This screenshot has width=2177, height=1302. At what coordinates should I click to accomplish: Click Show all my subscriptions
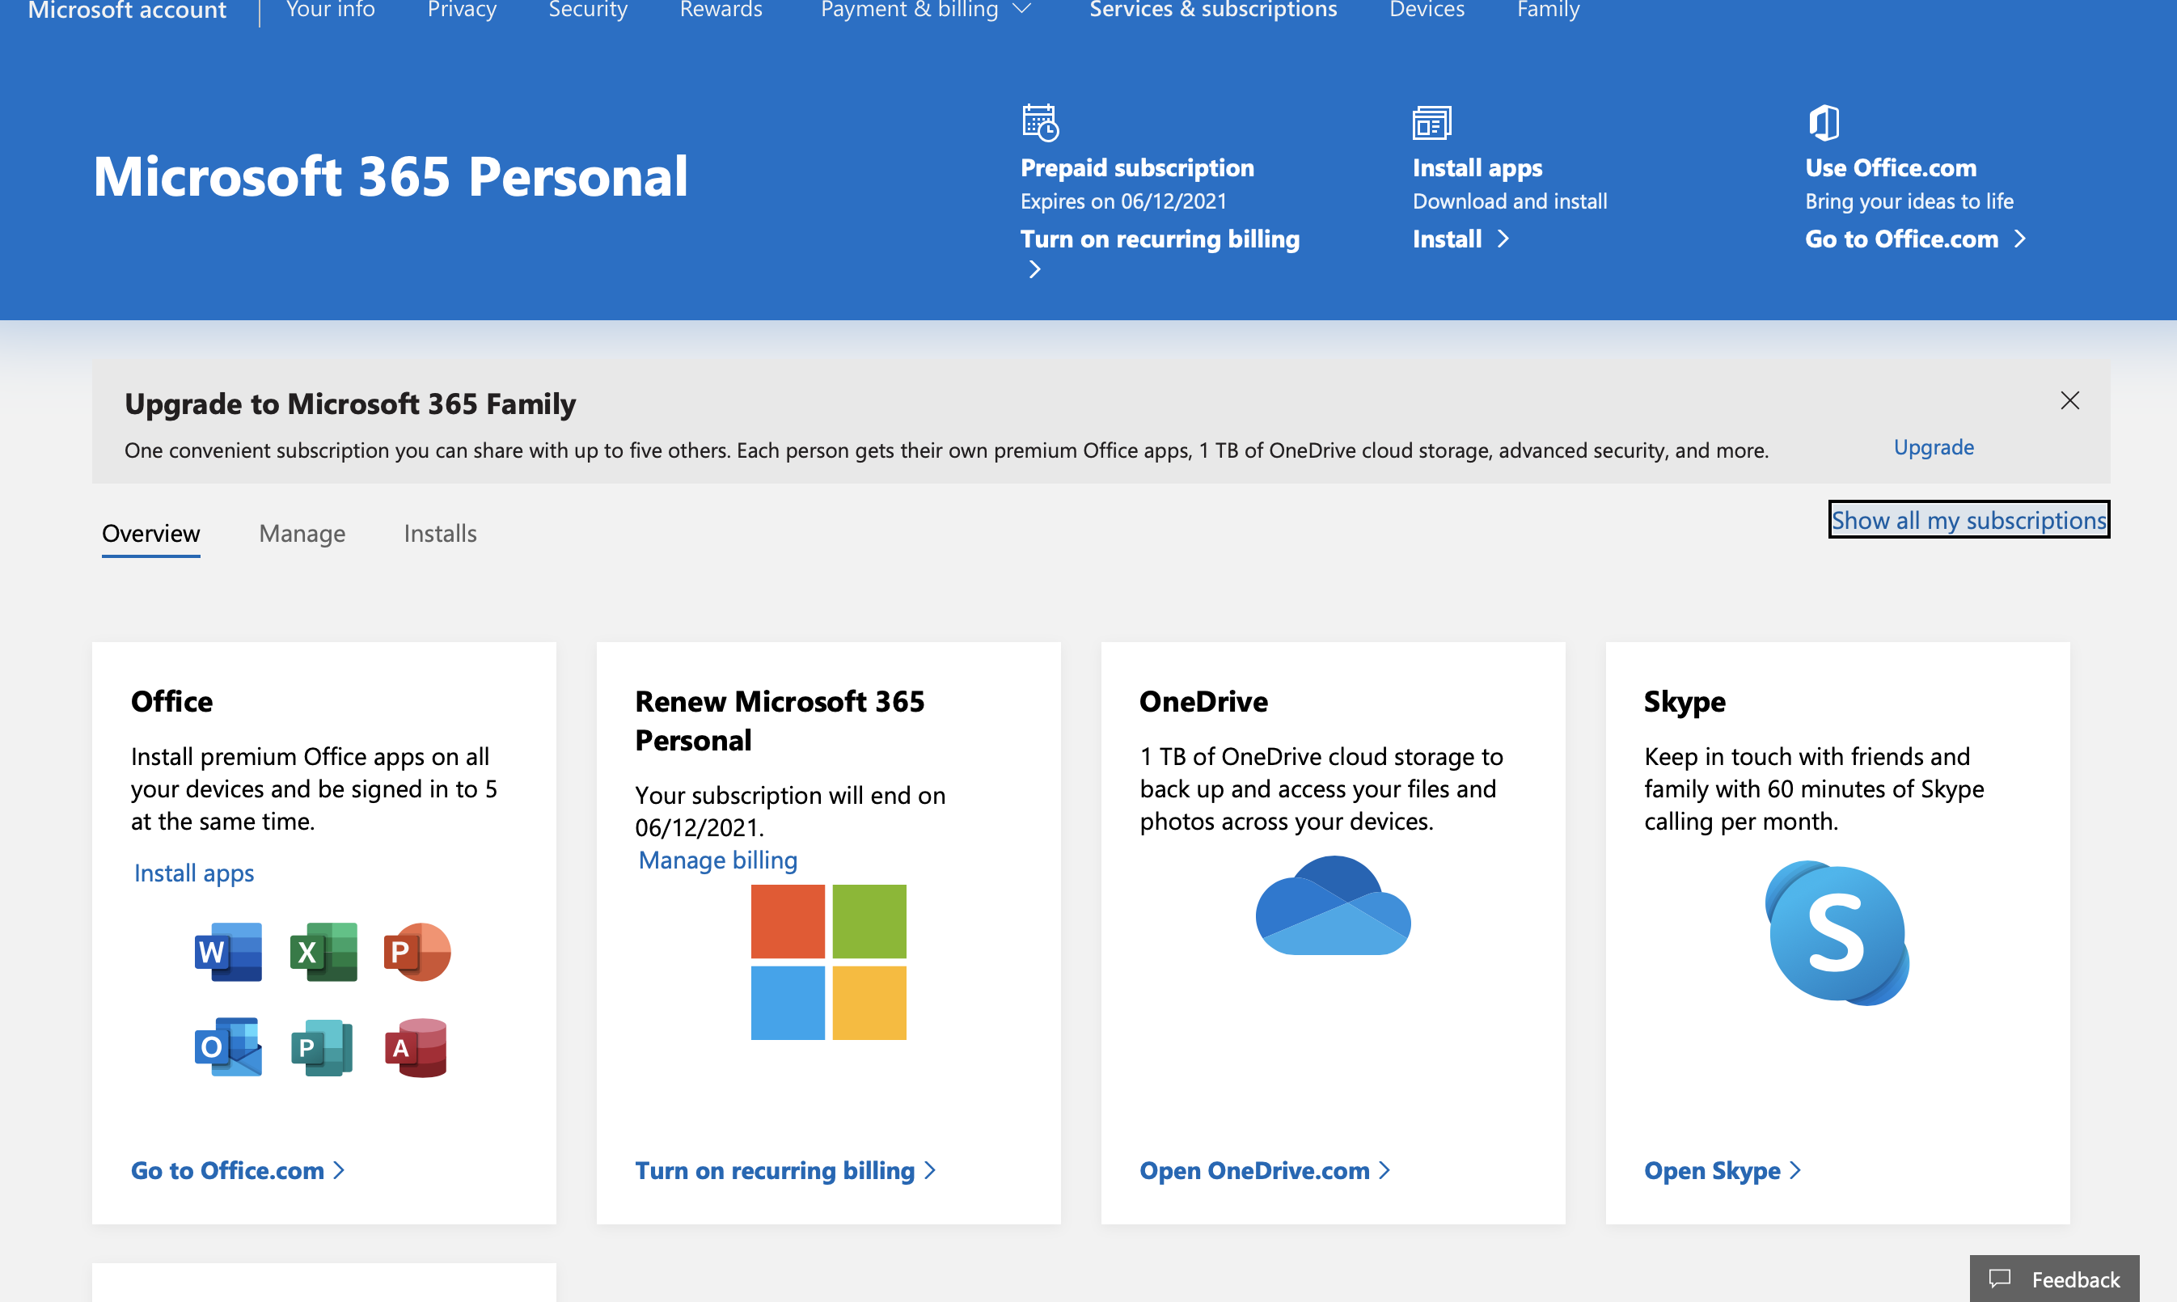pos(1969,519)
